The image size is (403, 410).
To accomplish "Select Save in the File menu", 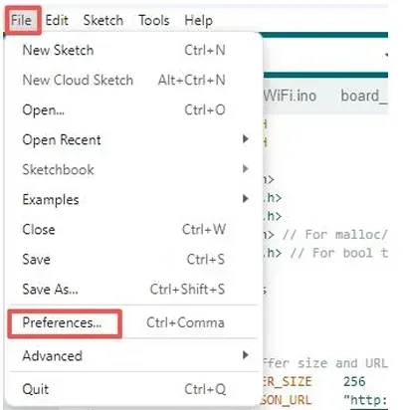I will 132,259.
